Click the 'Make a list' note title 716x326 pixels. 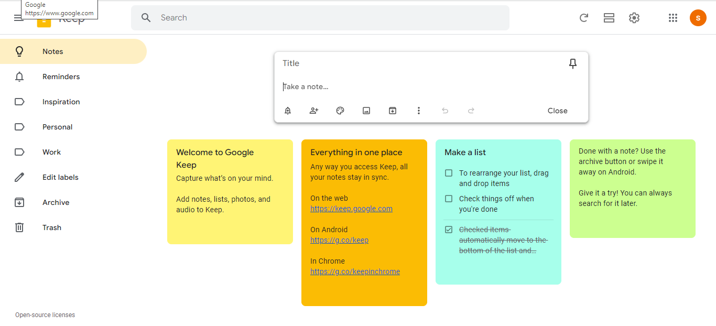pos(465,153)
